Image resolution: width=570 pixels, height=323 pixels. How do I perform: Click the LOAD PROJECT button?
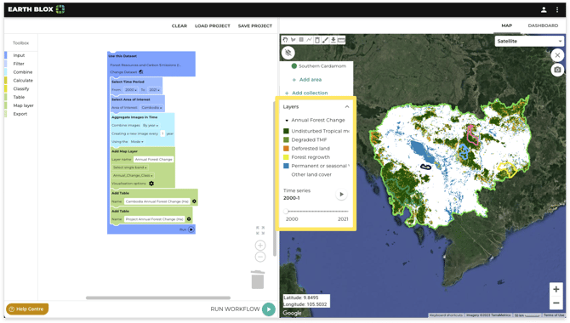pyautogui.click(x=213, y=26)
